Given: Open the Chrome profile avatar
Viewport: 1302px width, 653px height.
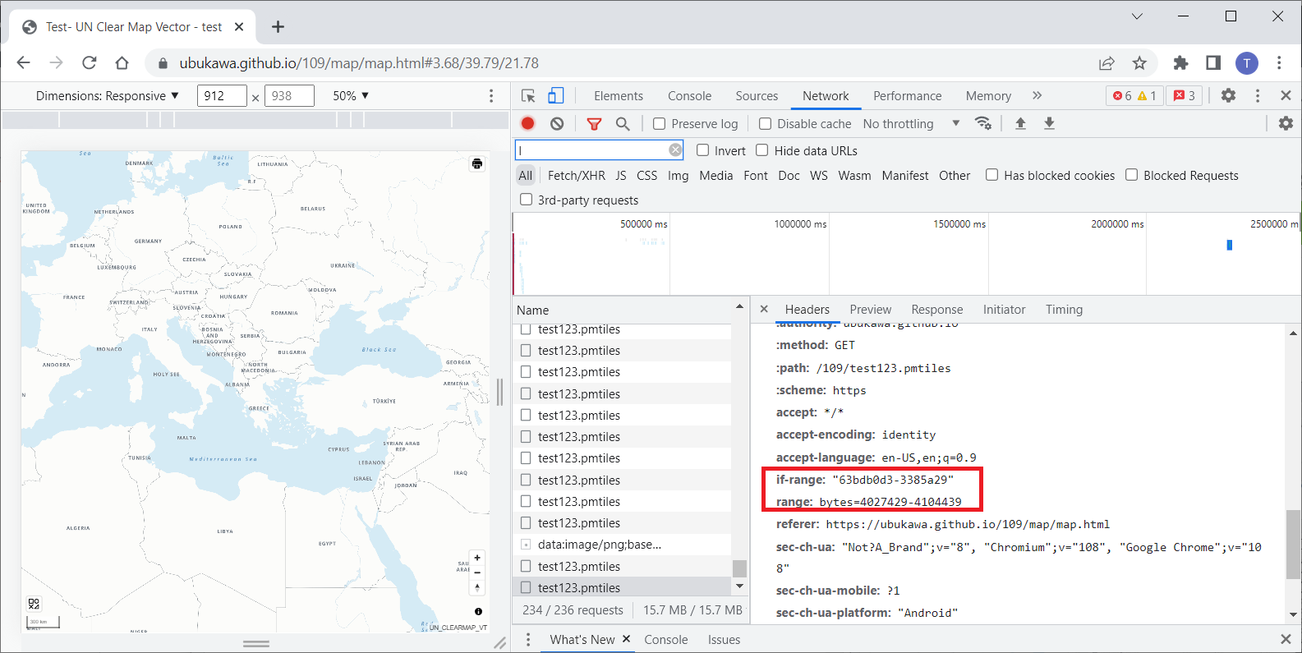Looking at the screenshot, I should coord(1247,63).
